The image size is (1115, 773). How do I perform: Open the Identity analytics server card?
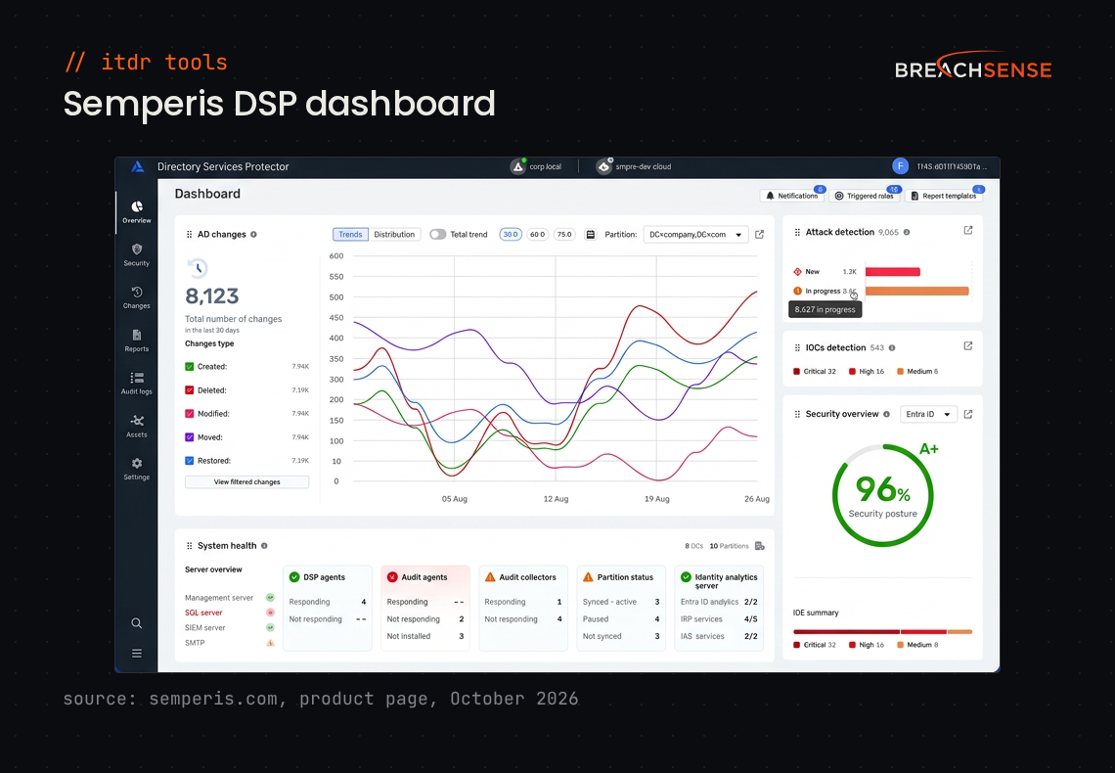tap(719, 608)
